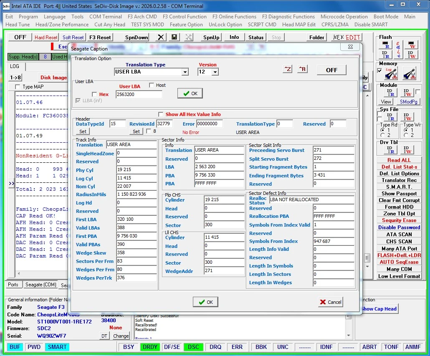Viewport: 430px width, 356px height.
Task: Enable the Type MAP checkbox
Action: [x=18, y=87]
